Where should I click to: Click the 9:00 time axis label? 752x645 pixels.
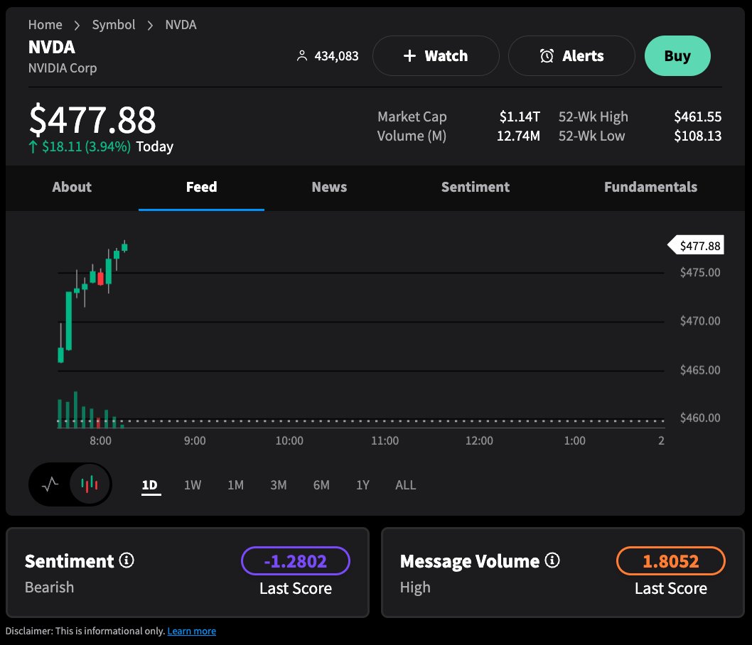195,441
